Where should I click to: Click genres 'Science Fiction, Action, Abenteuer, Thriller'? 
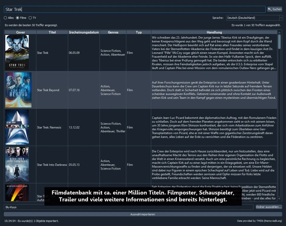point(113,127)
